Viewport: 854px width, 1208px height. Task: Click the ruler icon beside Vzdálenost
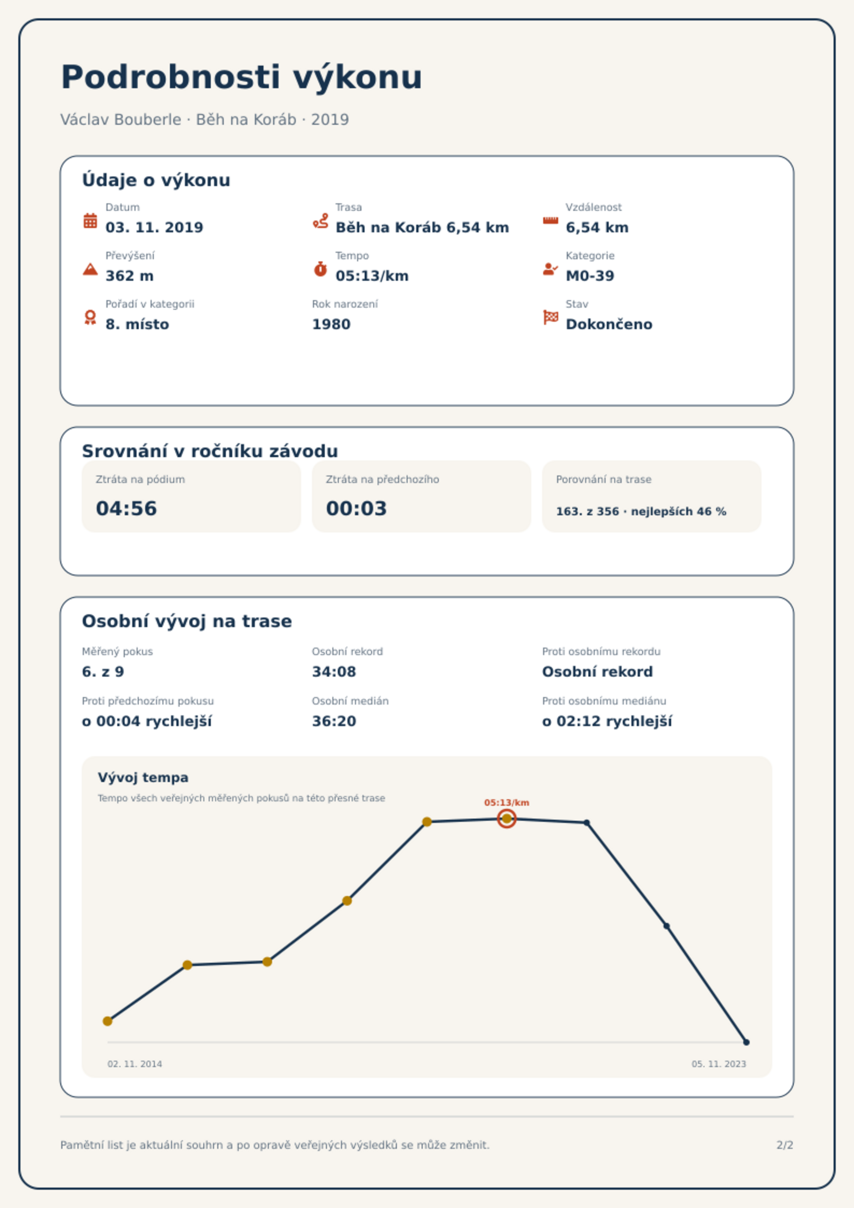tap(550, 221)
